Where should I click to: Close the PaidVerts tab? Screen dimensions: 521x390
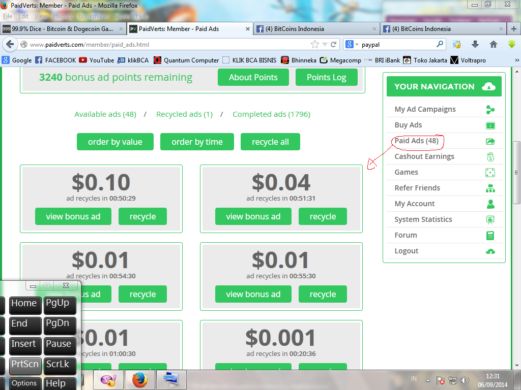pyautogui.click(x=248, y=29)
